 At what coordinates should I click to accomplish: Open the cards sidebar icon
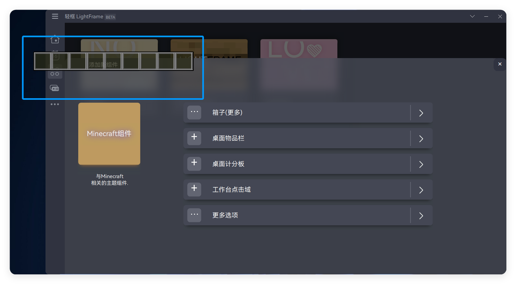[x=55, y=88]
